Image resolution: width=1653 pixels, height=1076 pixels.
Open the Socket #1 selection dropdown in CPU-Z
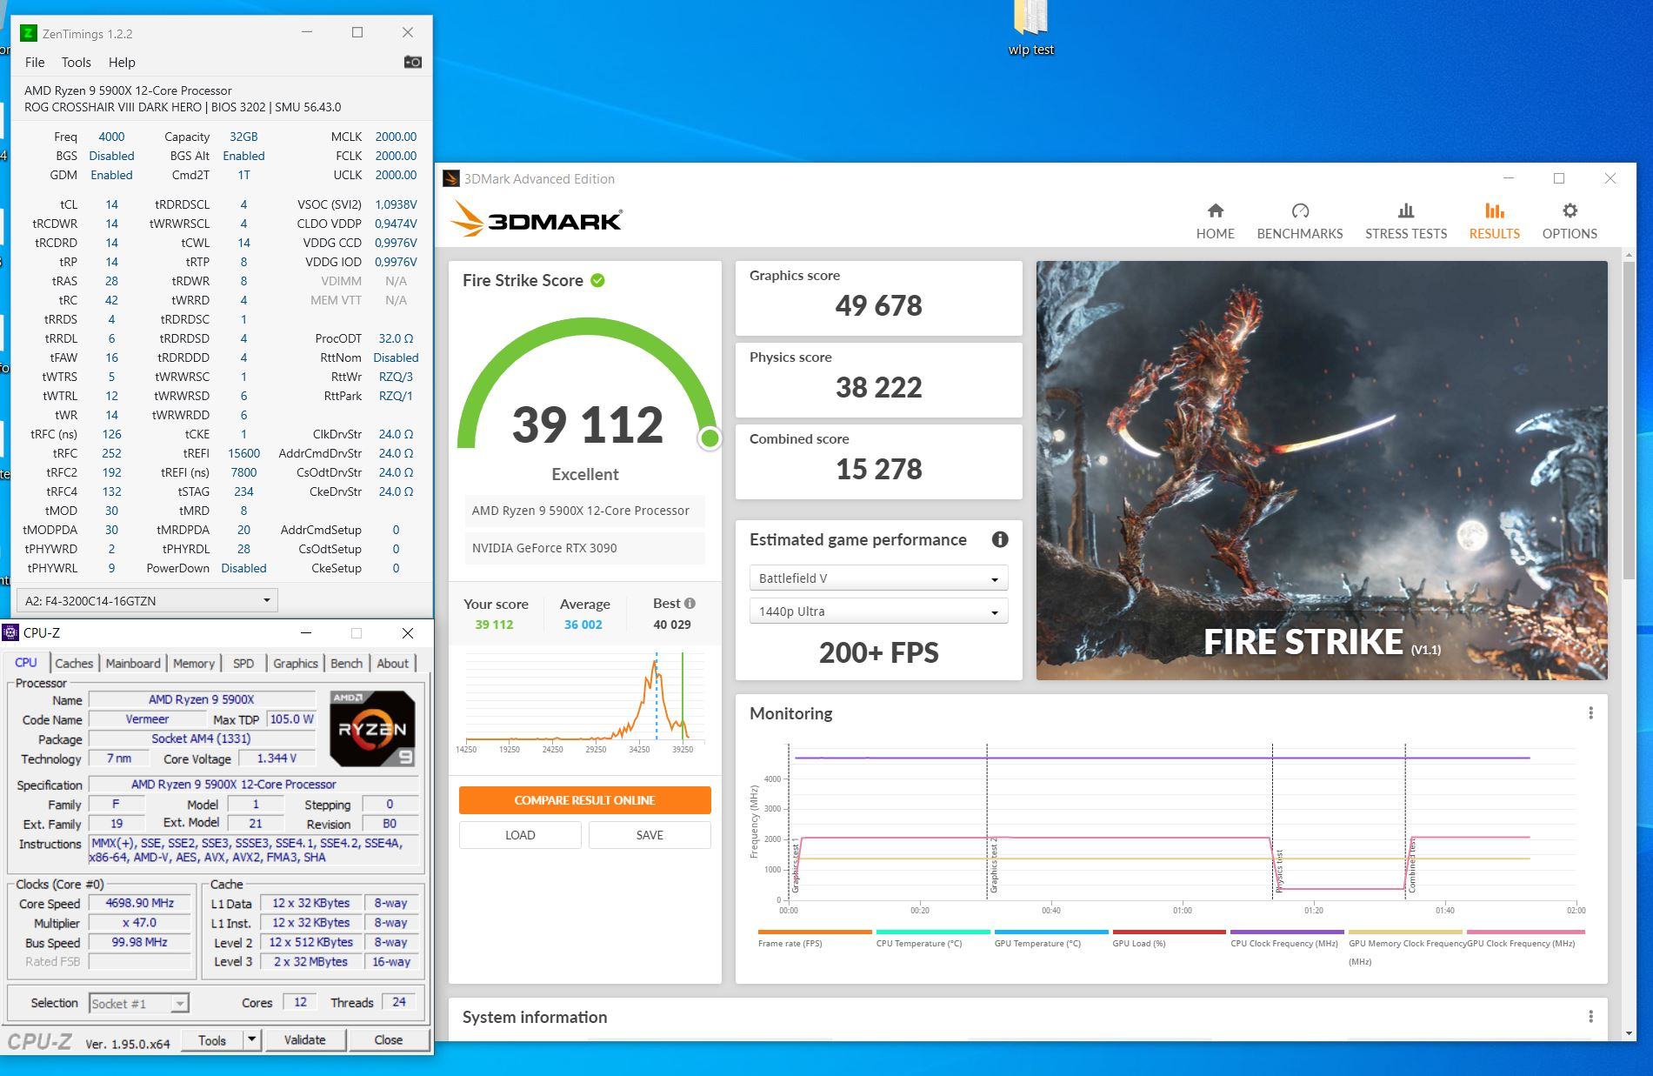click(x=139, y=1003)
